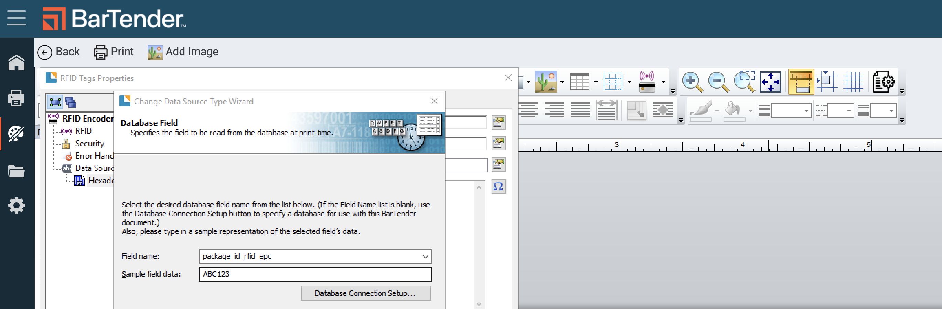Open settings gear in the sidebar
This screenshot has width=942, height=309.
[17, 205]
